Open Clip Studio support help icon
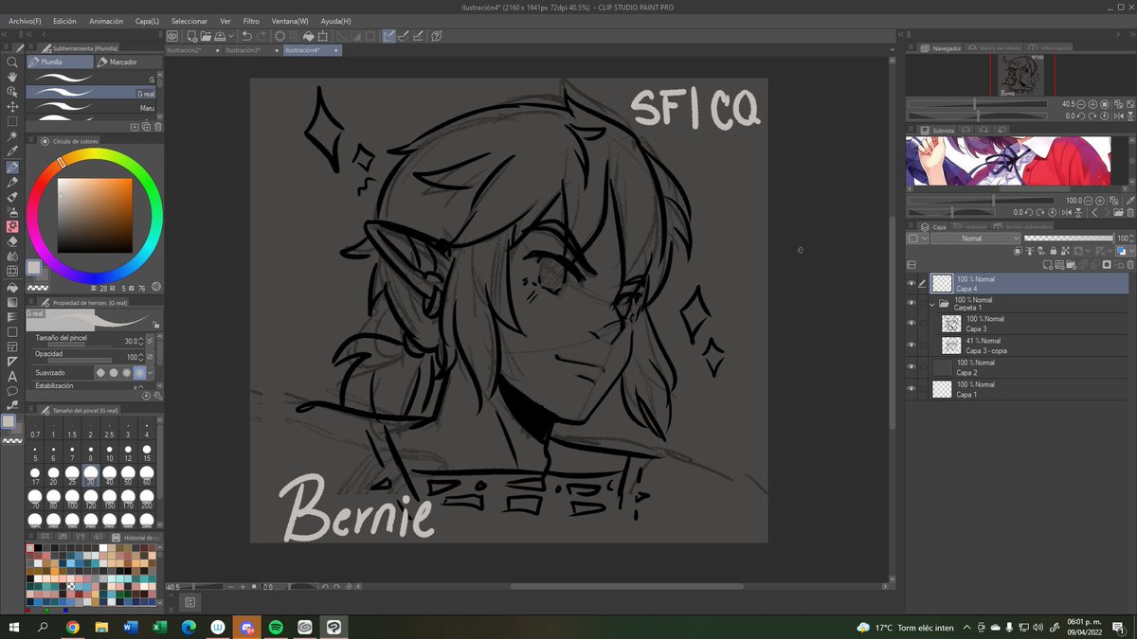 pos(436,36)
